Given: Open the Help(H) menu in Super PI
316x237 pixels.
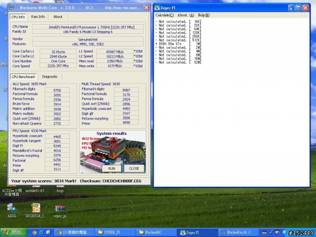Looking at the screenshot, I should click(x=204, y=15).
